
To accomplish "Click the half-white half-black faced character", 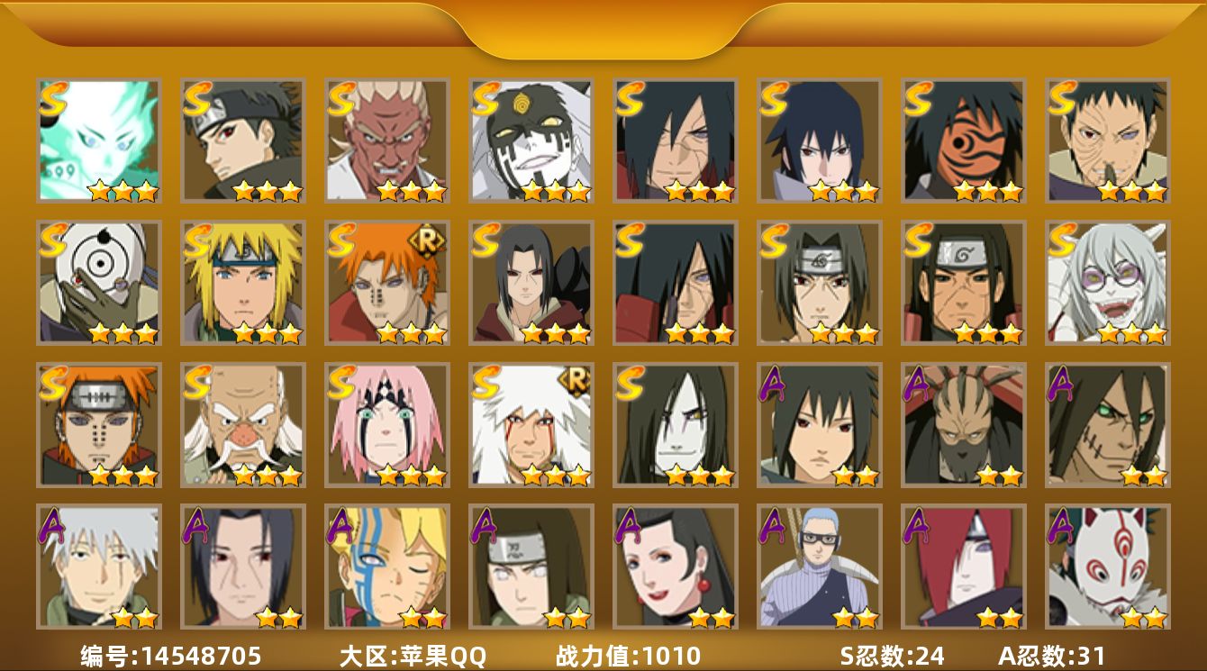I will tap(531, 140).
